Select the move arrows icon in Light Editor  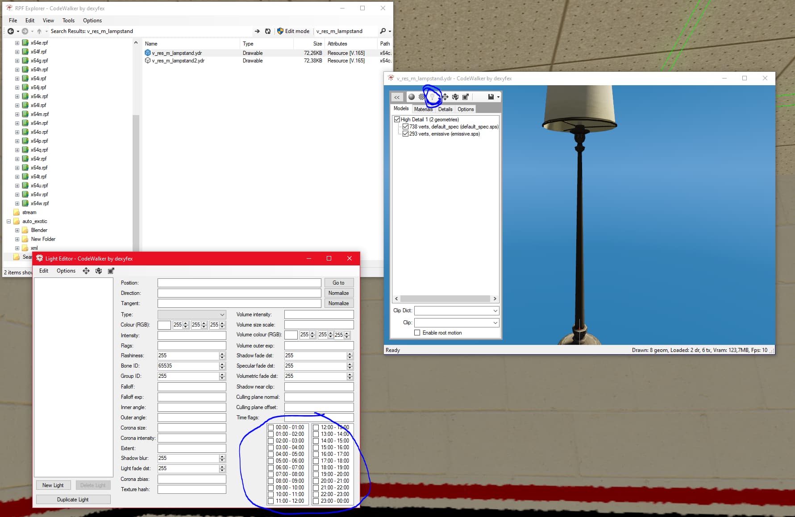click(86, 271)
